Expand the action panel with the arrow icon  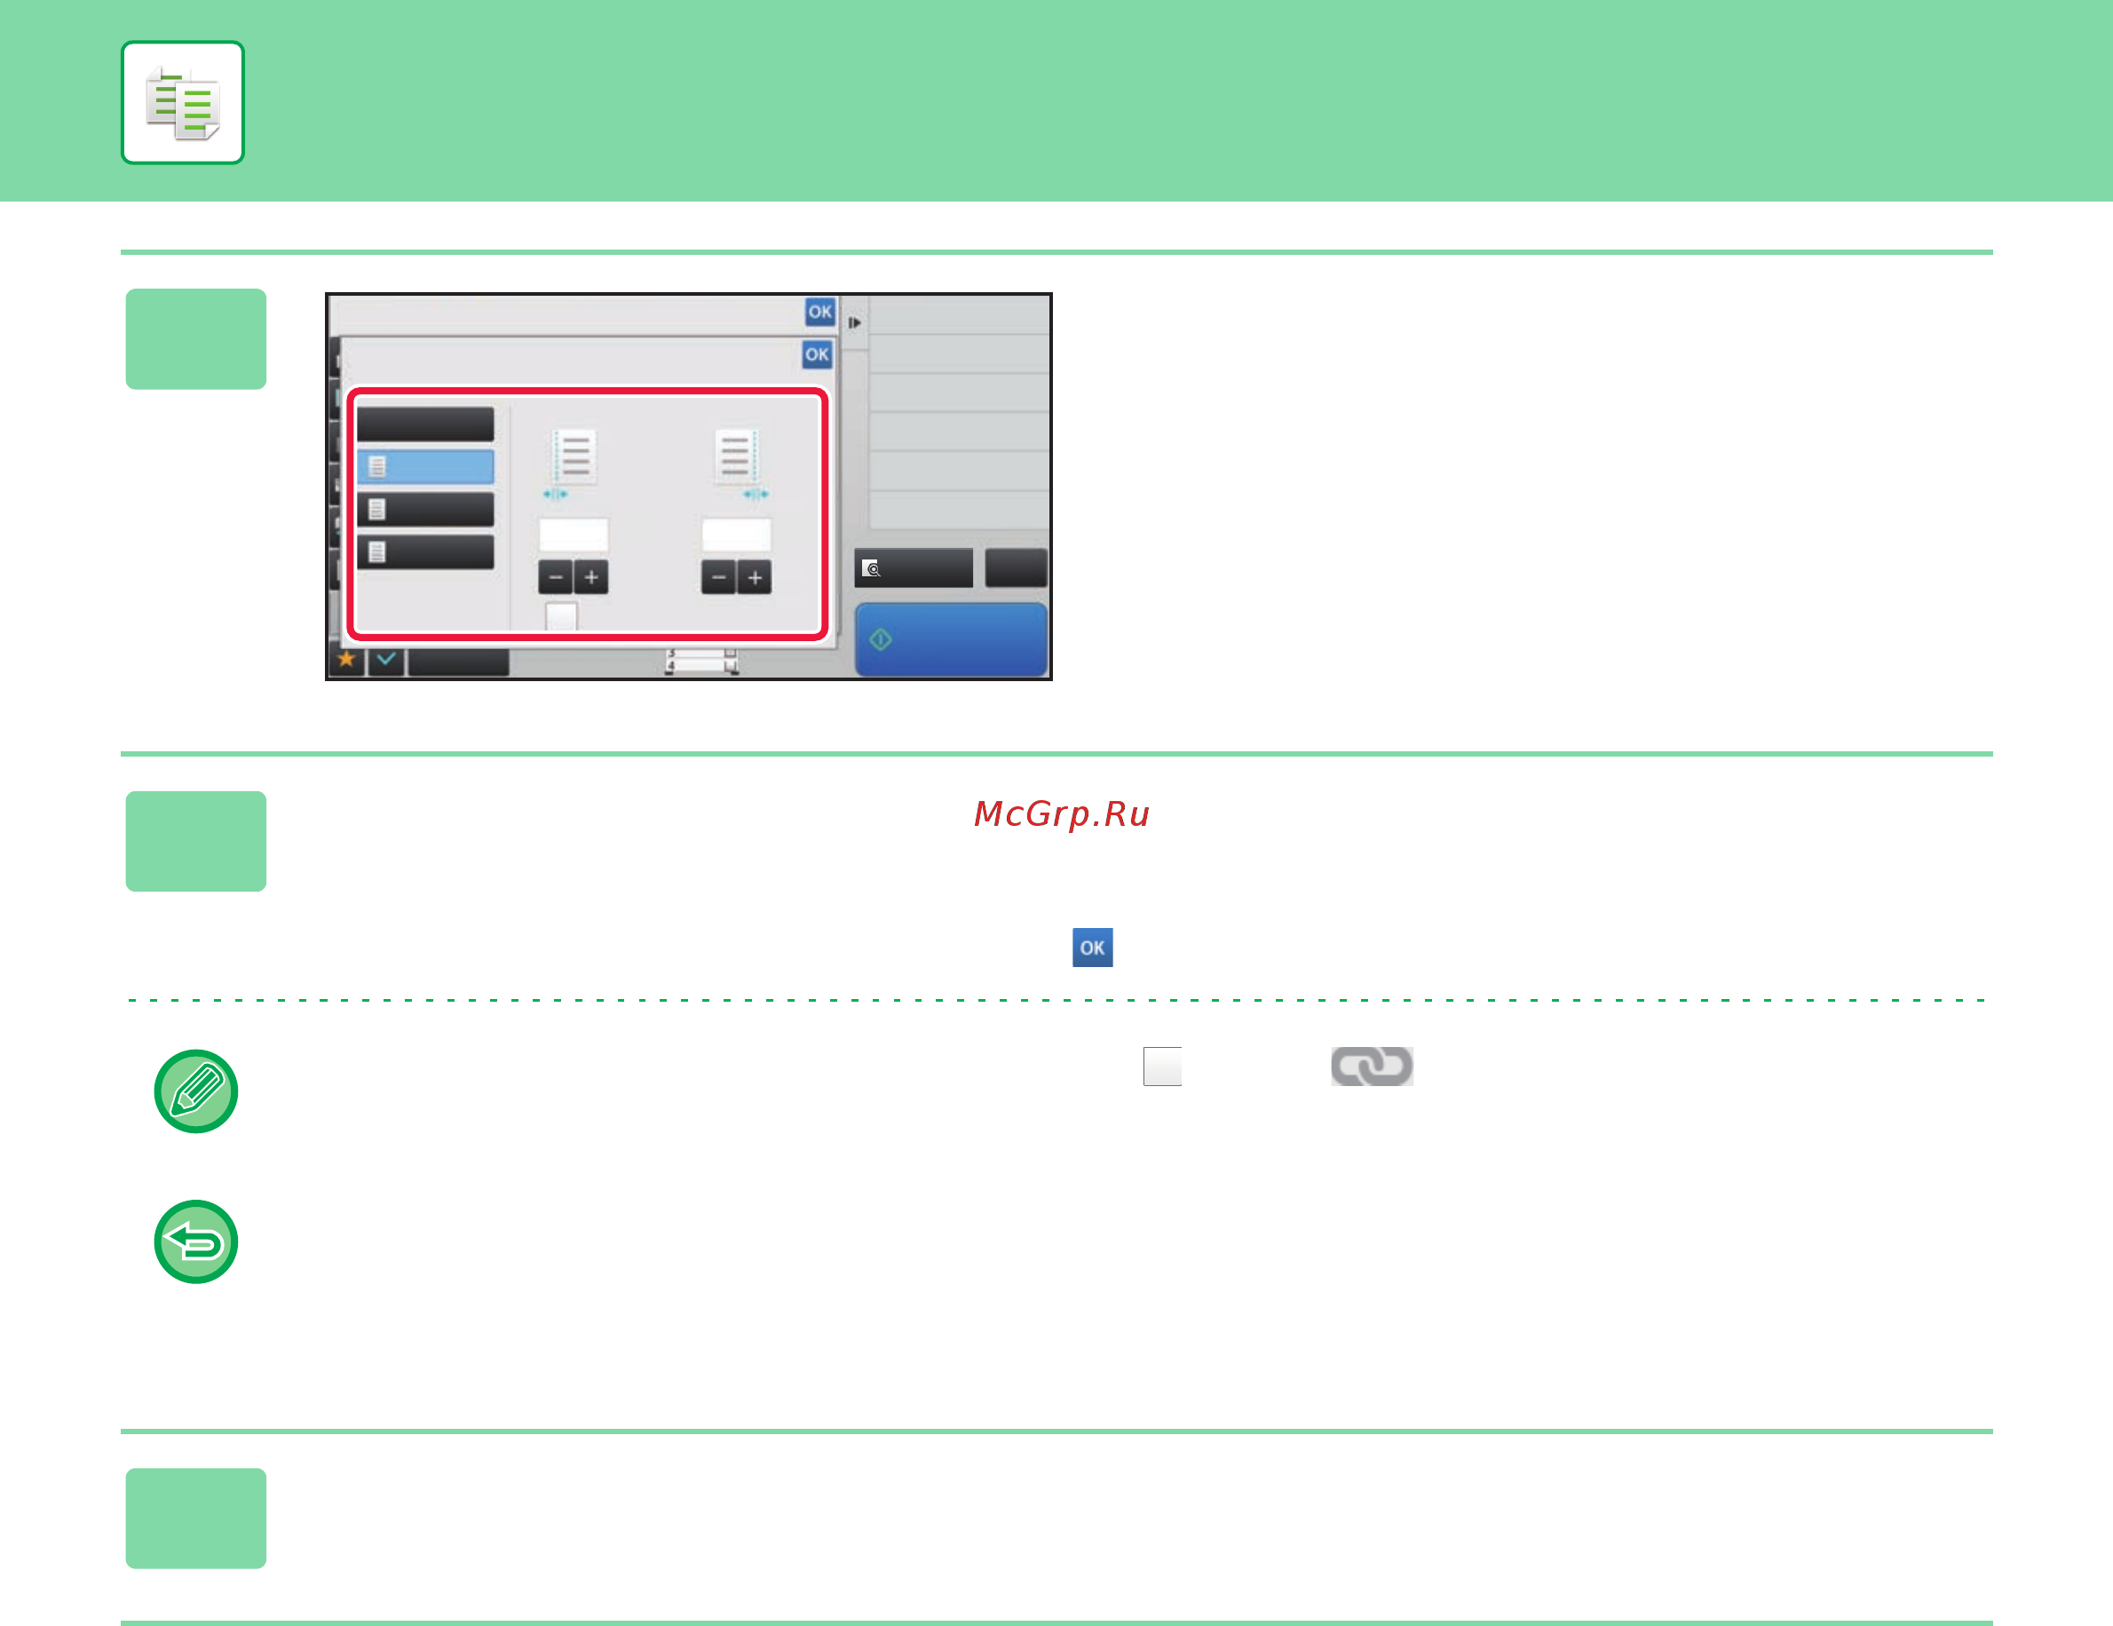[x=854, y=322]
